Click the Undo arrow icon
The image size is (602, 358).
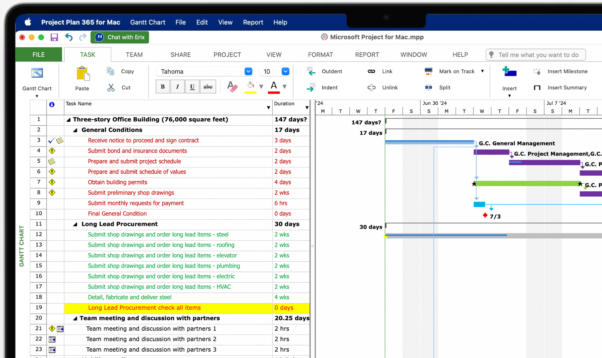69,37
